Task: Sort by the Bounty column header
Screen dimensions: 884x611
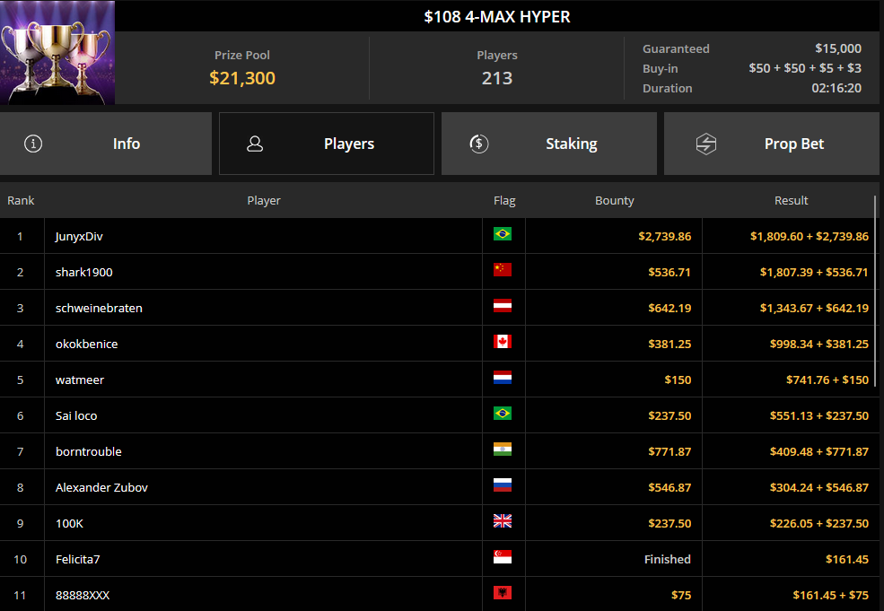Action: point(615,201)
